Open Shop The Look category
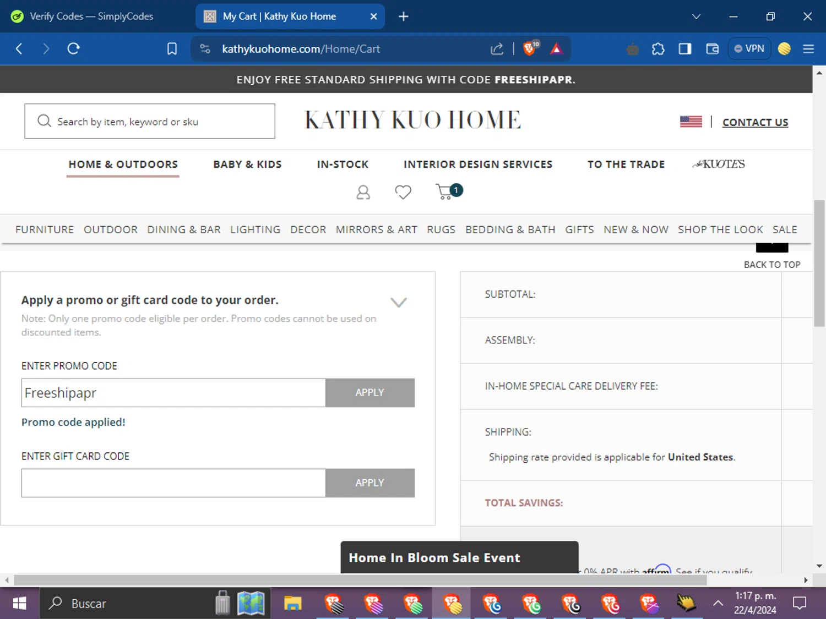The image size is (826, 619). pos(720,229)
